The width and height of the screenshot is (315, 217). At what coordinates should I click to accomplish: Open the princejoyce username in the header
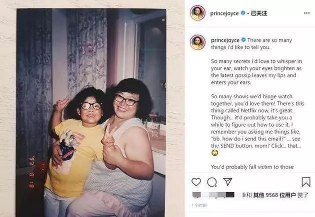pos(224,13)
